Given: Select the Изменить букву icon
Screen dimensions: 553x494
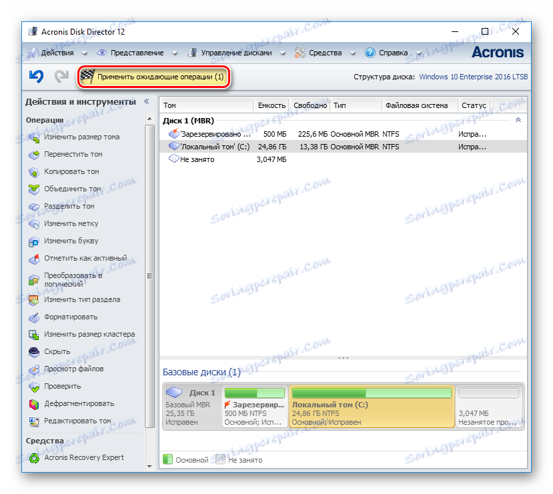Looking at the screenshot, I should [x=34, y=241].
